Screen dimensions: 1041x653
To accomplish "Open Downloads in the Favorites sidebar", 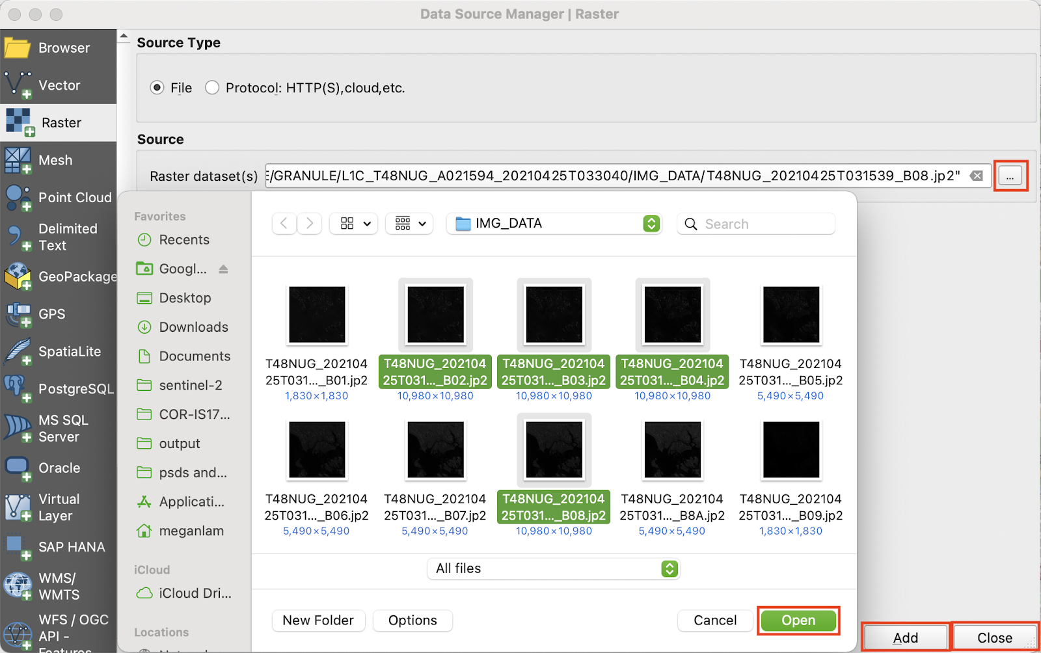I will click(193, 327).
